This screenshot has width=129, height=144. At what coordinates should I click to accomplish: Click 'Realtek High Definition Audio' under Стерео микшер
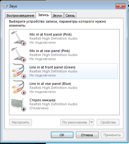[53, 104]
